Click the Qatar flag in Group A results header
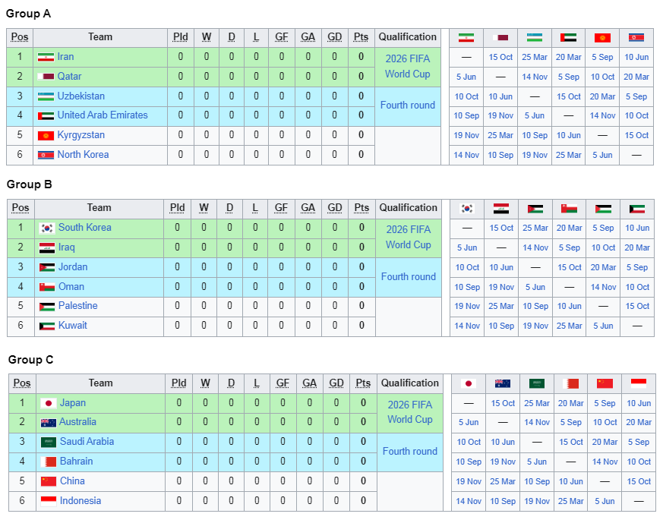Image resolution: width=663 pixels, height=520 pixels. tap(500, 38)
